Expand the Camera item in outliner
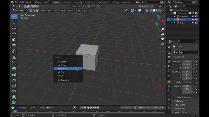The image size is (209, 117). coord(175,17)
